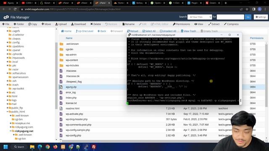Viewport: 269px width, 151px height.
Task: Expand the .trash tree folder
Action: tap(8, 85)
